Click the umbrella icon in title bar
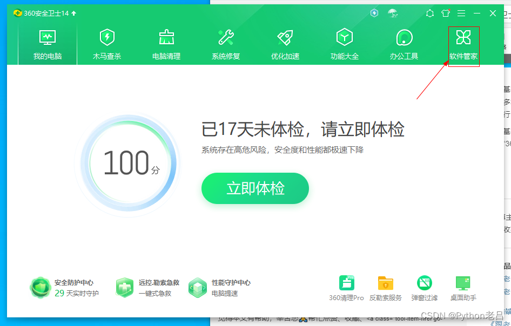 click(393, 13)
